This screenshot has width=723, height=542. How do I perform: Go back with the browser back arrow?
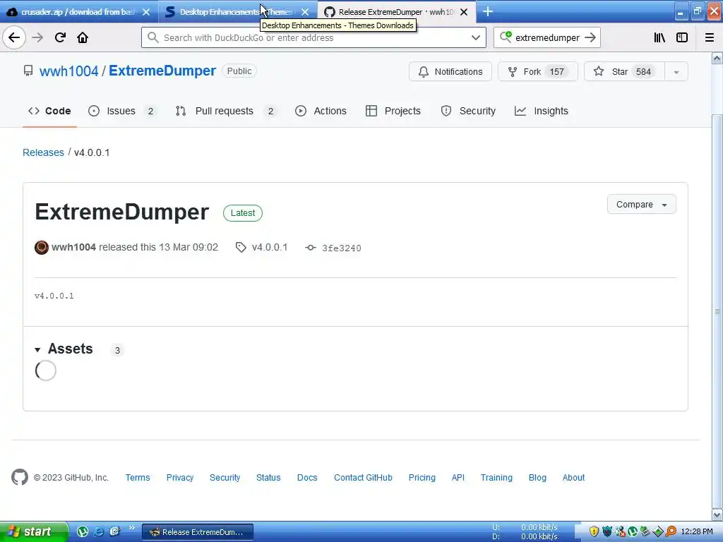(x=14, y=37)
